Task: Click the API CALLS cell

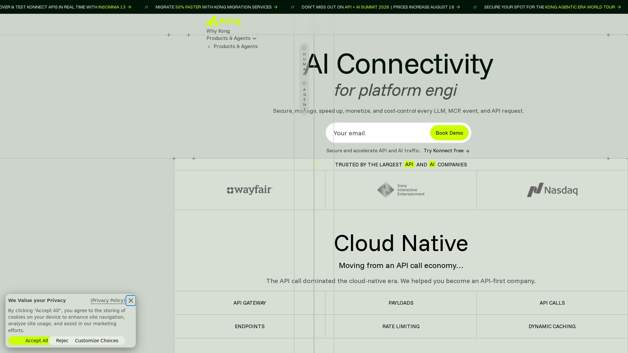Action: tap(552, 303)
